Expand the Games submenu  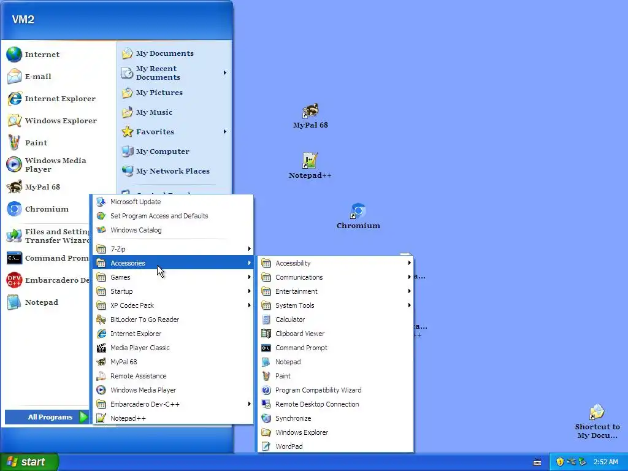click(x=173, y=277)
